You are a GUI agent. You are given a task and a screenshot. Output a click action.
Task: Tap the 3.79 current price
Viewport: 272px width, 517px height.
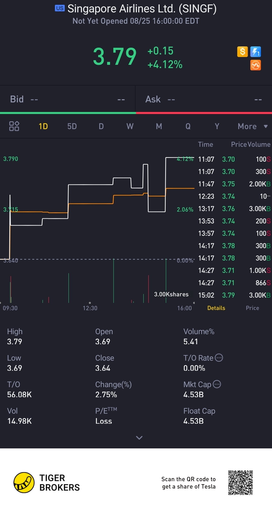click(x=115, y=57)
